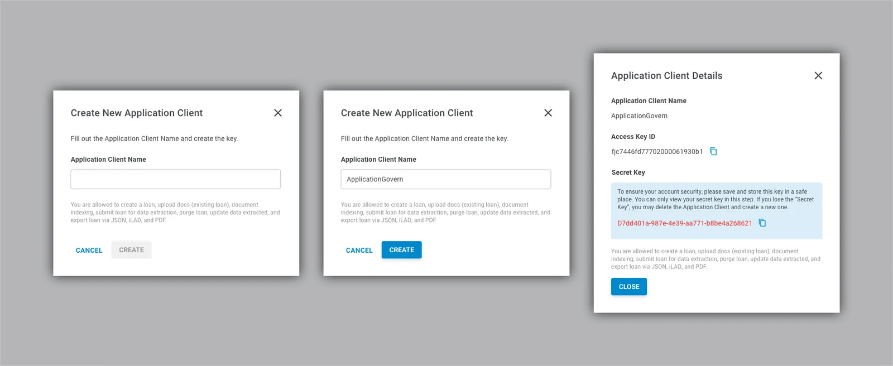Select the secret key D7dd401a-987e-4e39-aa771-b8be4a268621

[x=685, y=223]
